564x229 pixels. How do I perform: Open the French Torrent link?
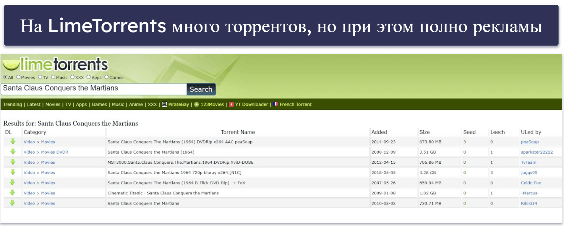296,104
